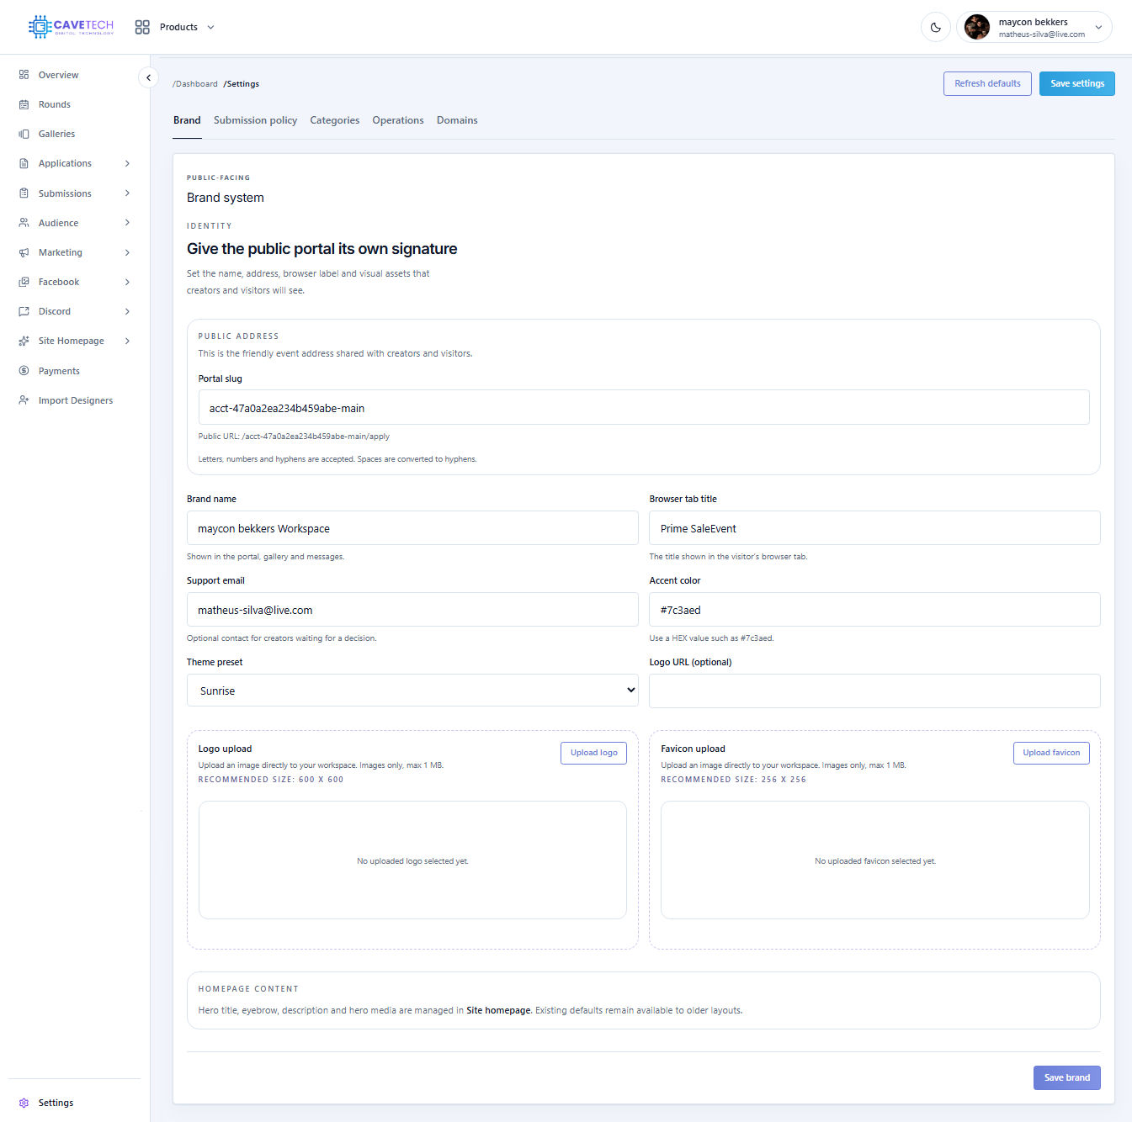The image size is (1132, 1122).
Task: Click the Facebook sidebar icon
Action: (x=24, y=282)
